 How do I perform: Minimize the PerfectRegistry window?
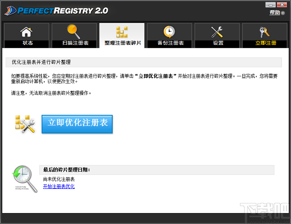click(270, 5)
